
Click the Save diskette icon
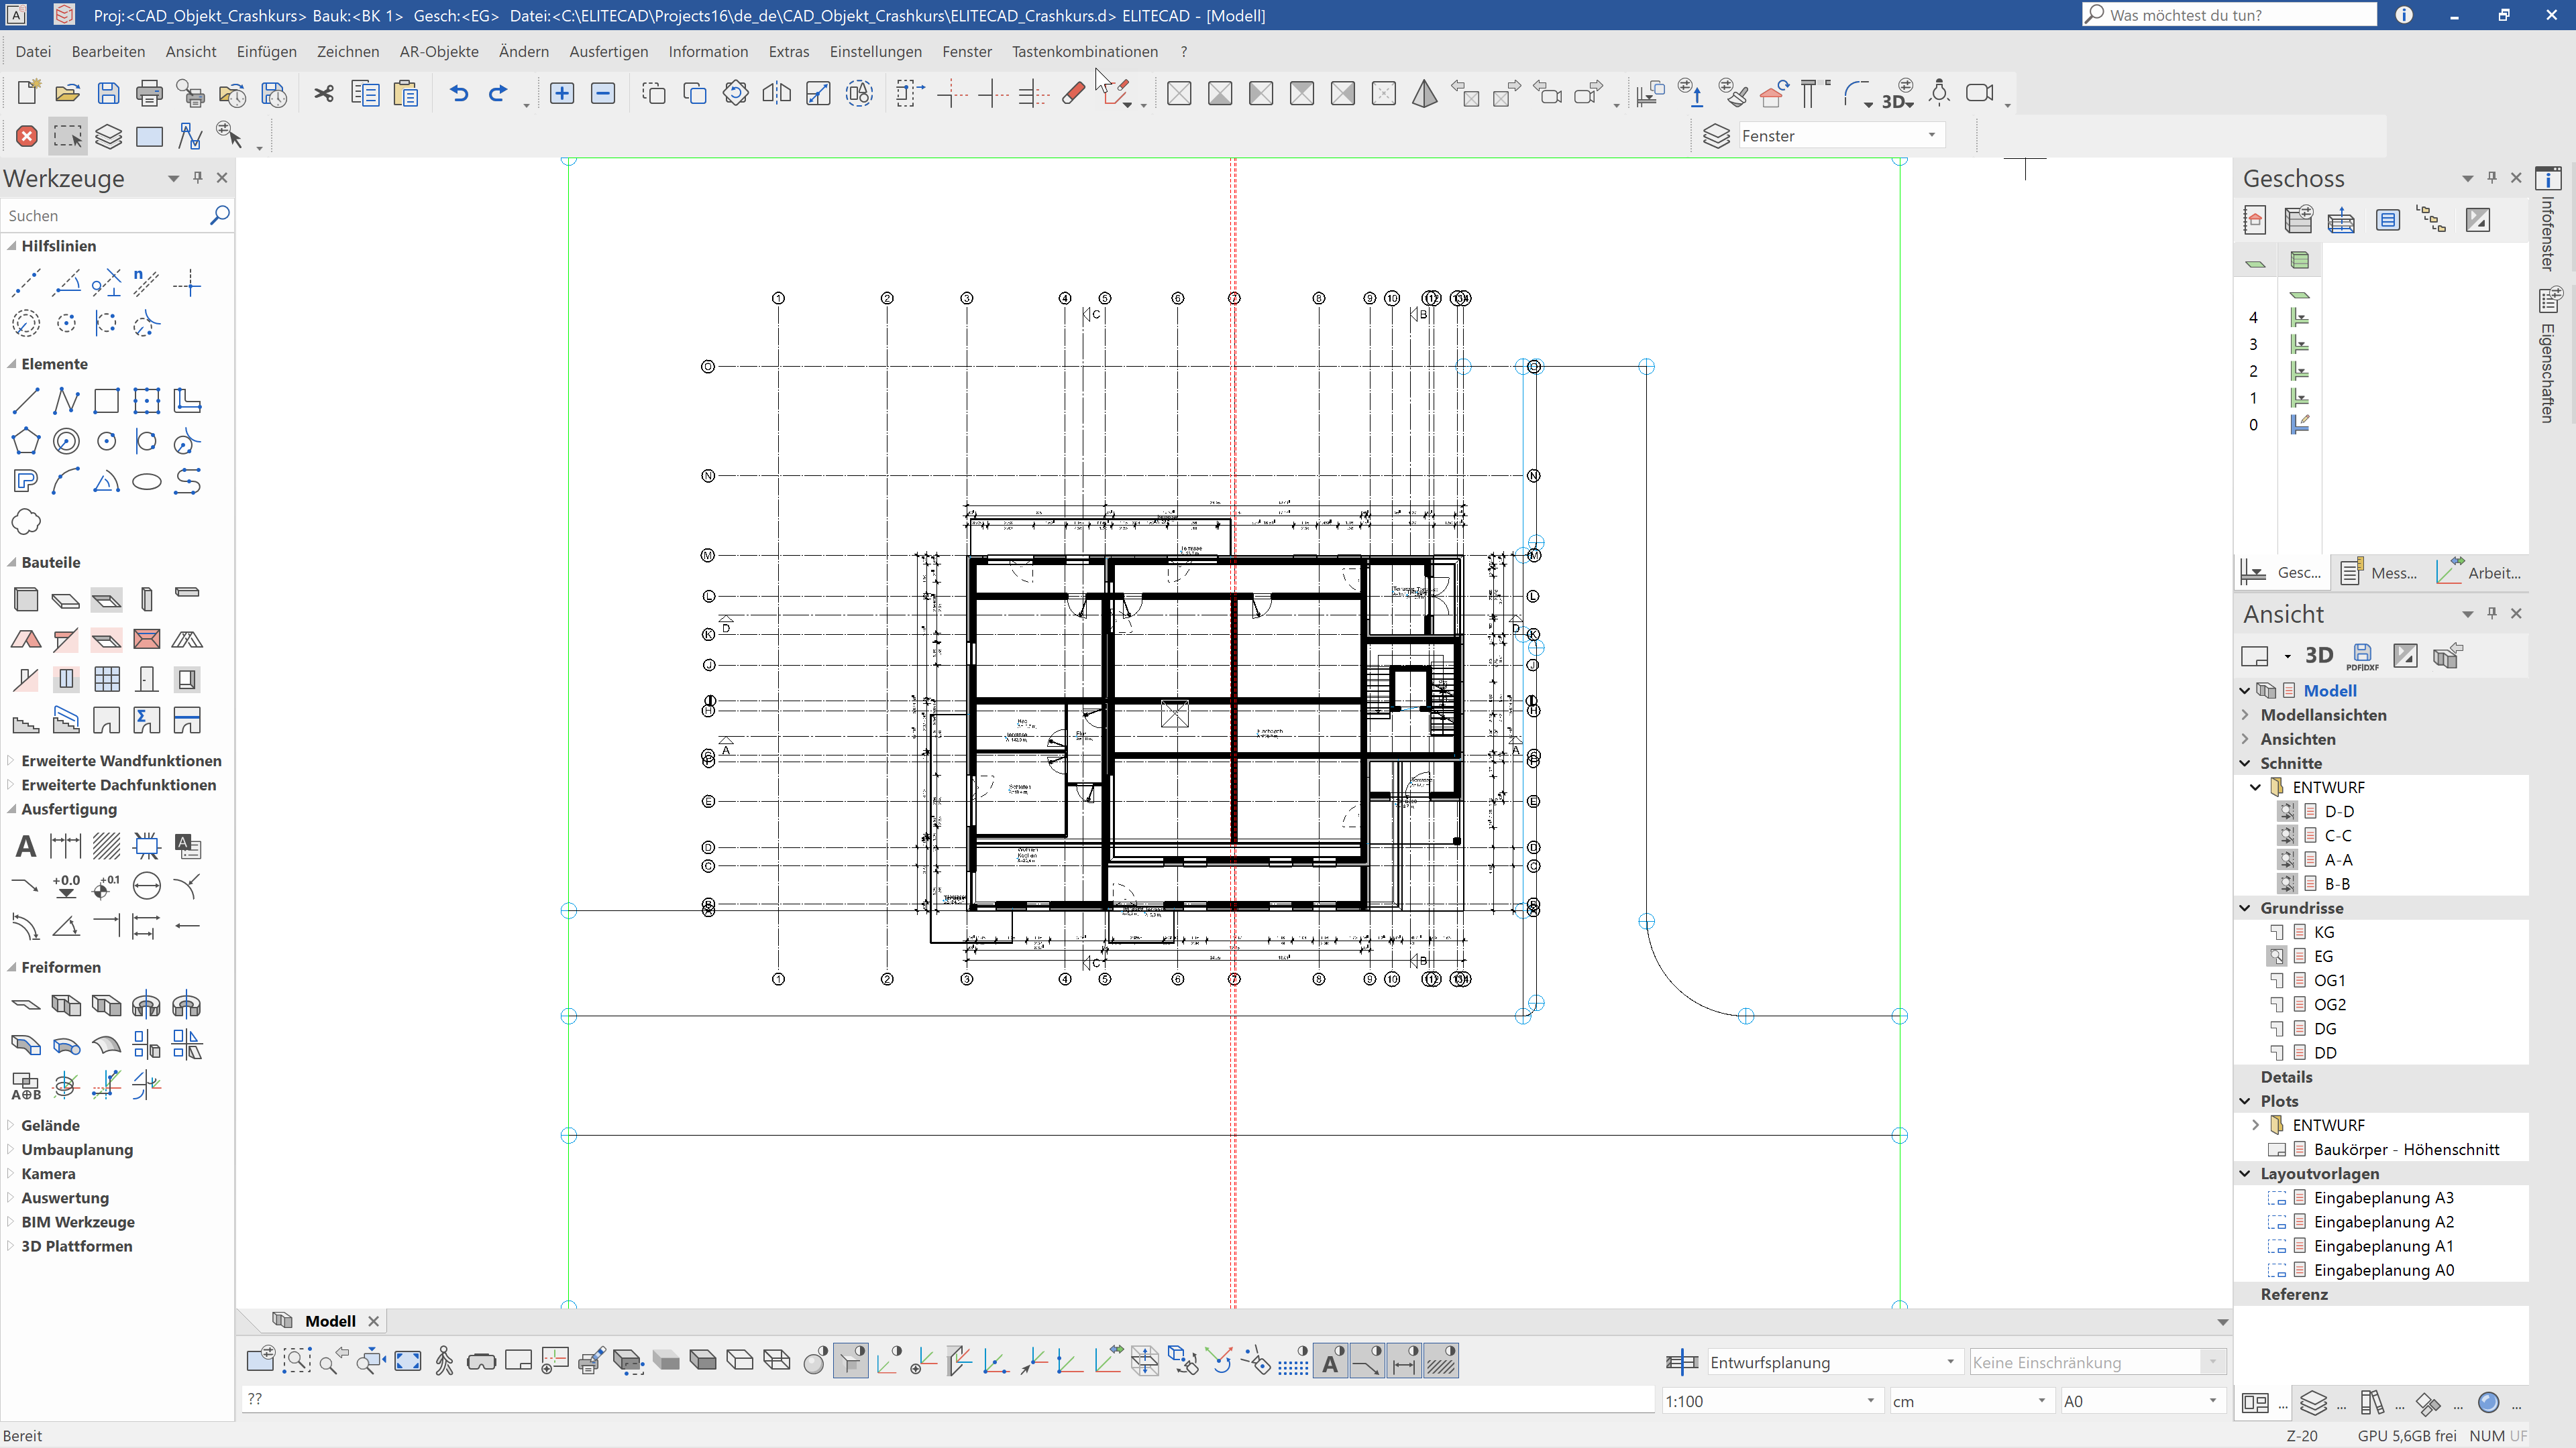108,94
